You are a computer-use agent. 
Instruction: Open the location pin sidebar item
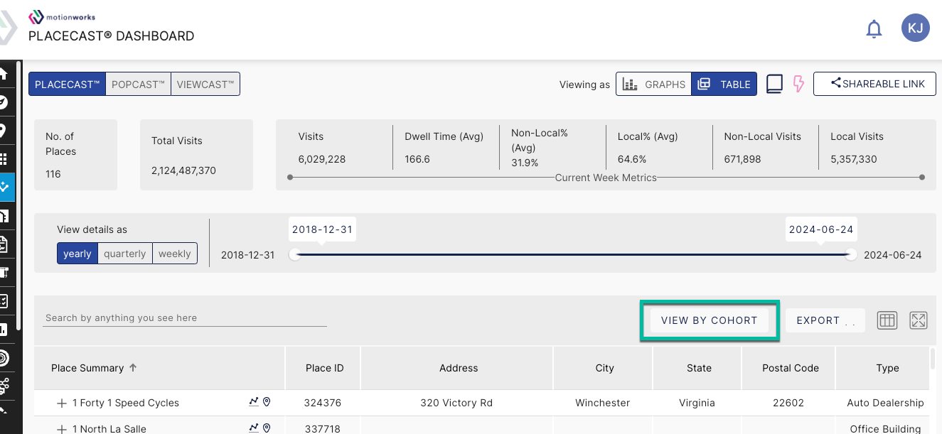(x=4, y=131)
